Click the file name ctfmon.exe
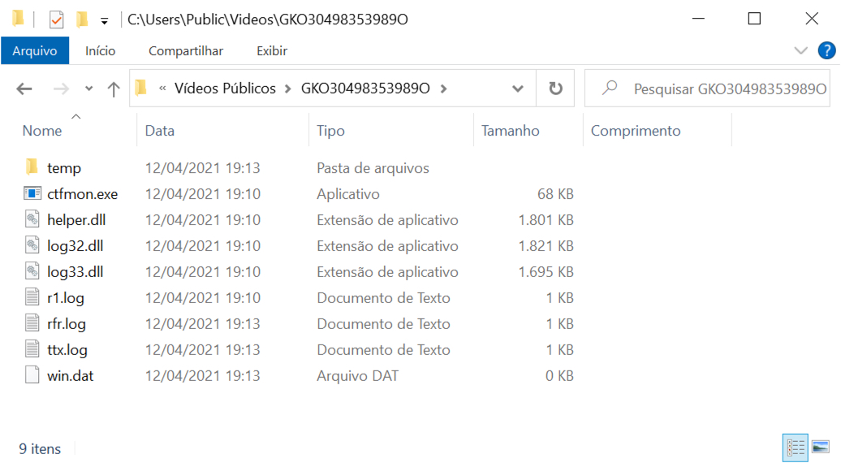 (83, 193)
